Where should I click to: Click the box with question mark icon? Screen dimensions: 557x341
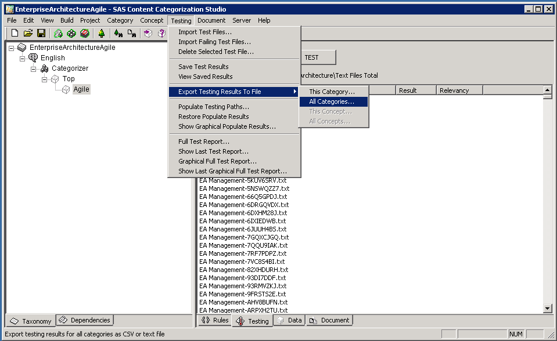point(161,34)
